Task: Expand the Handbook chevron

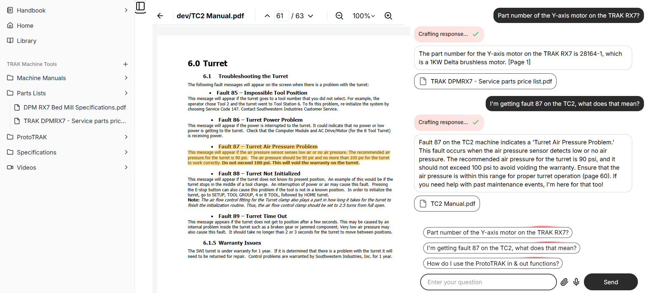Action: [126, 10]
